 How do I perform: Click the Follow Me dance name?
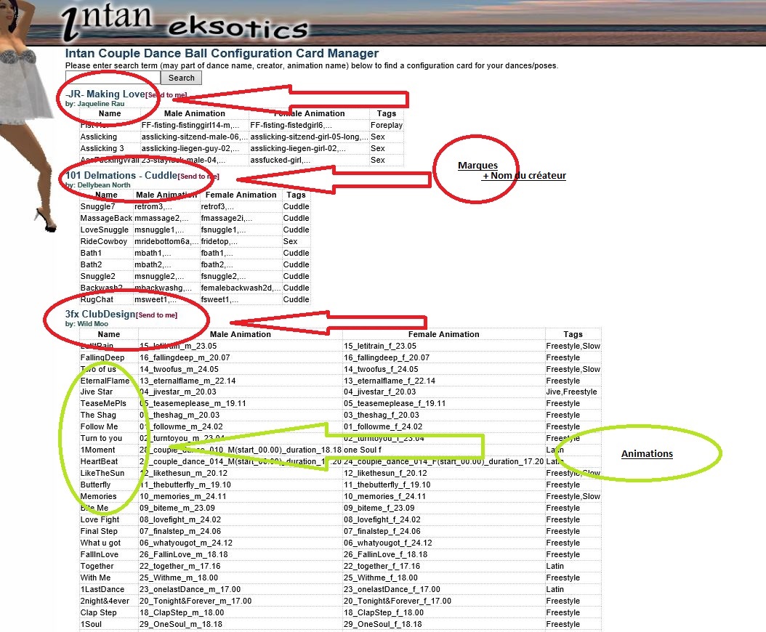tap(99, 427)
